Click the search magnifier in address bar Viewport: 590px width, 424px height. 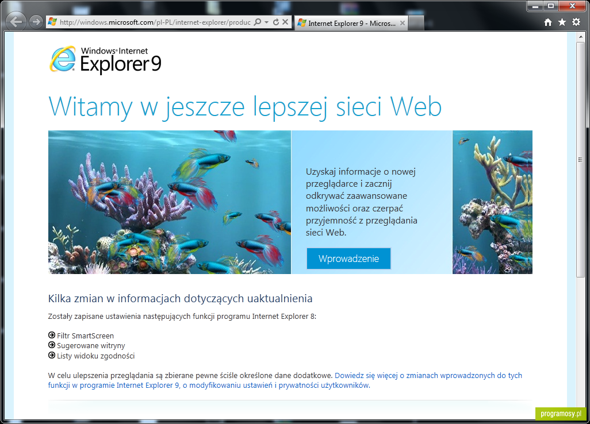click(258, 22)
